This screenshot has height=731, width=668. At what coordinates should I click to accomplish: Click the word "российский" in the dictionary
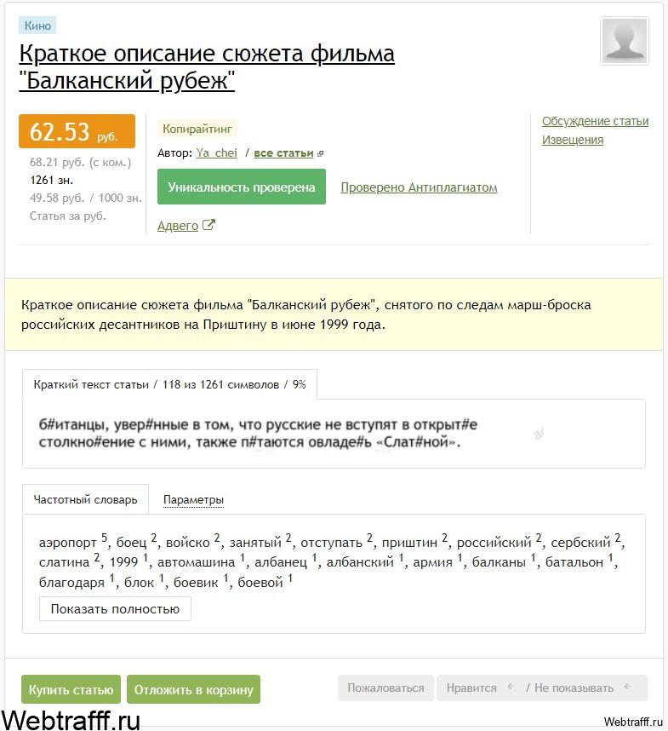tap(494, 543)
